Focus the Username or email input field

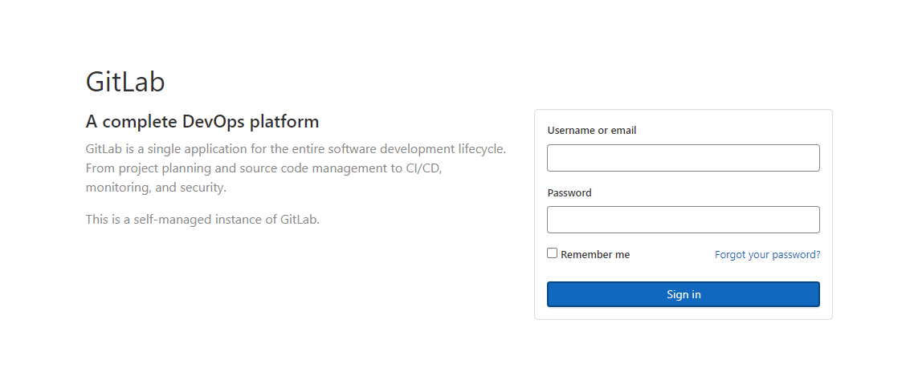tap(683, 158)
